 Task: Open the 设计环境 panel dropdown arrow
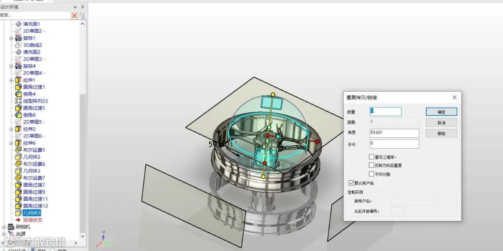click(x=75, y=7)
